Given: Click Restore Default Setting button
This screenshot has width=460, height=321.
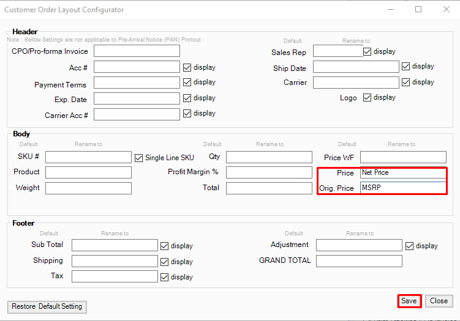Looking at the screenshot, I should click(x=48, y=306).
